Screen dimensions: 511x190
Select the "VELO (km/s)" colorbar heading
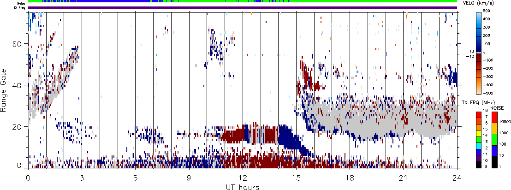tap(478, 3)
